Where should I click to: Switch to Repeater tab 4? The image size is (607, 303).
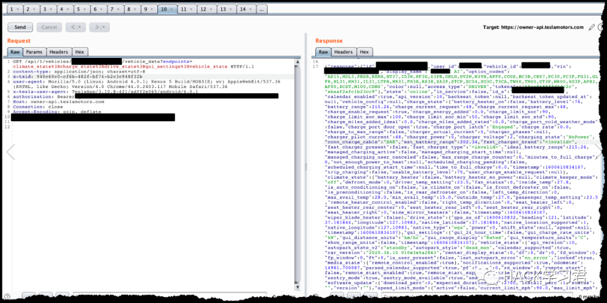[x=62, y=9]
